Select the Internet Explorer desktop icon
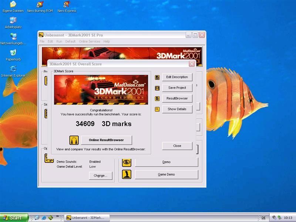Image resolution: width=296 pixels, height=222 pixels. [13, 71]
